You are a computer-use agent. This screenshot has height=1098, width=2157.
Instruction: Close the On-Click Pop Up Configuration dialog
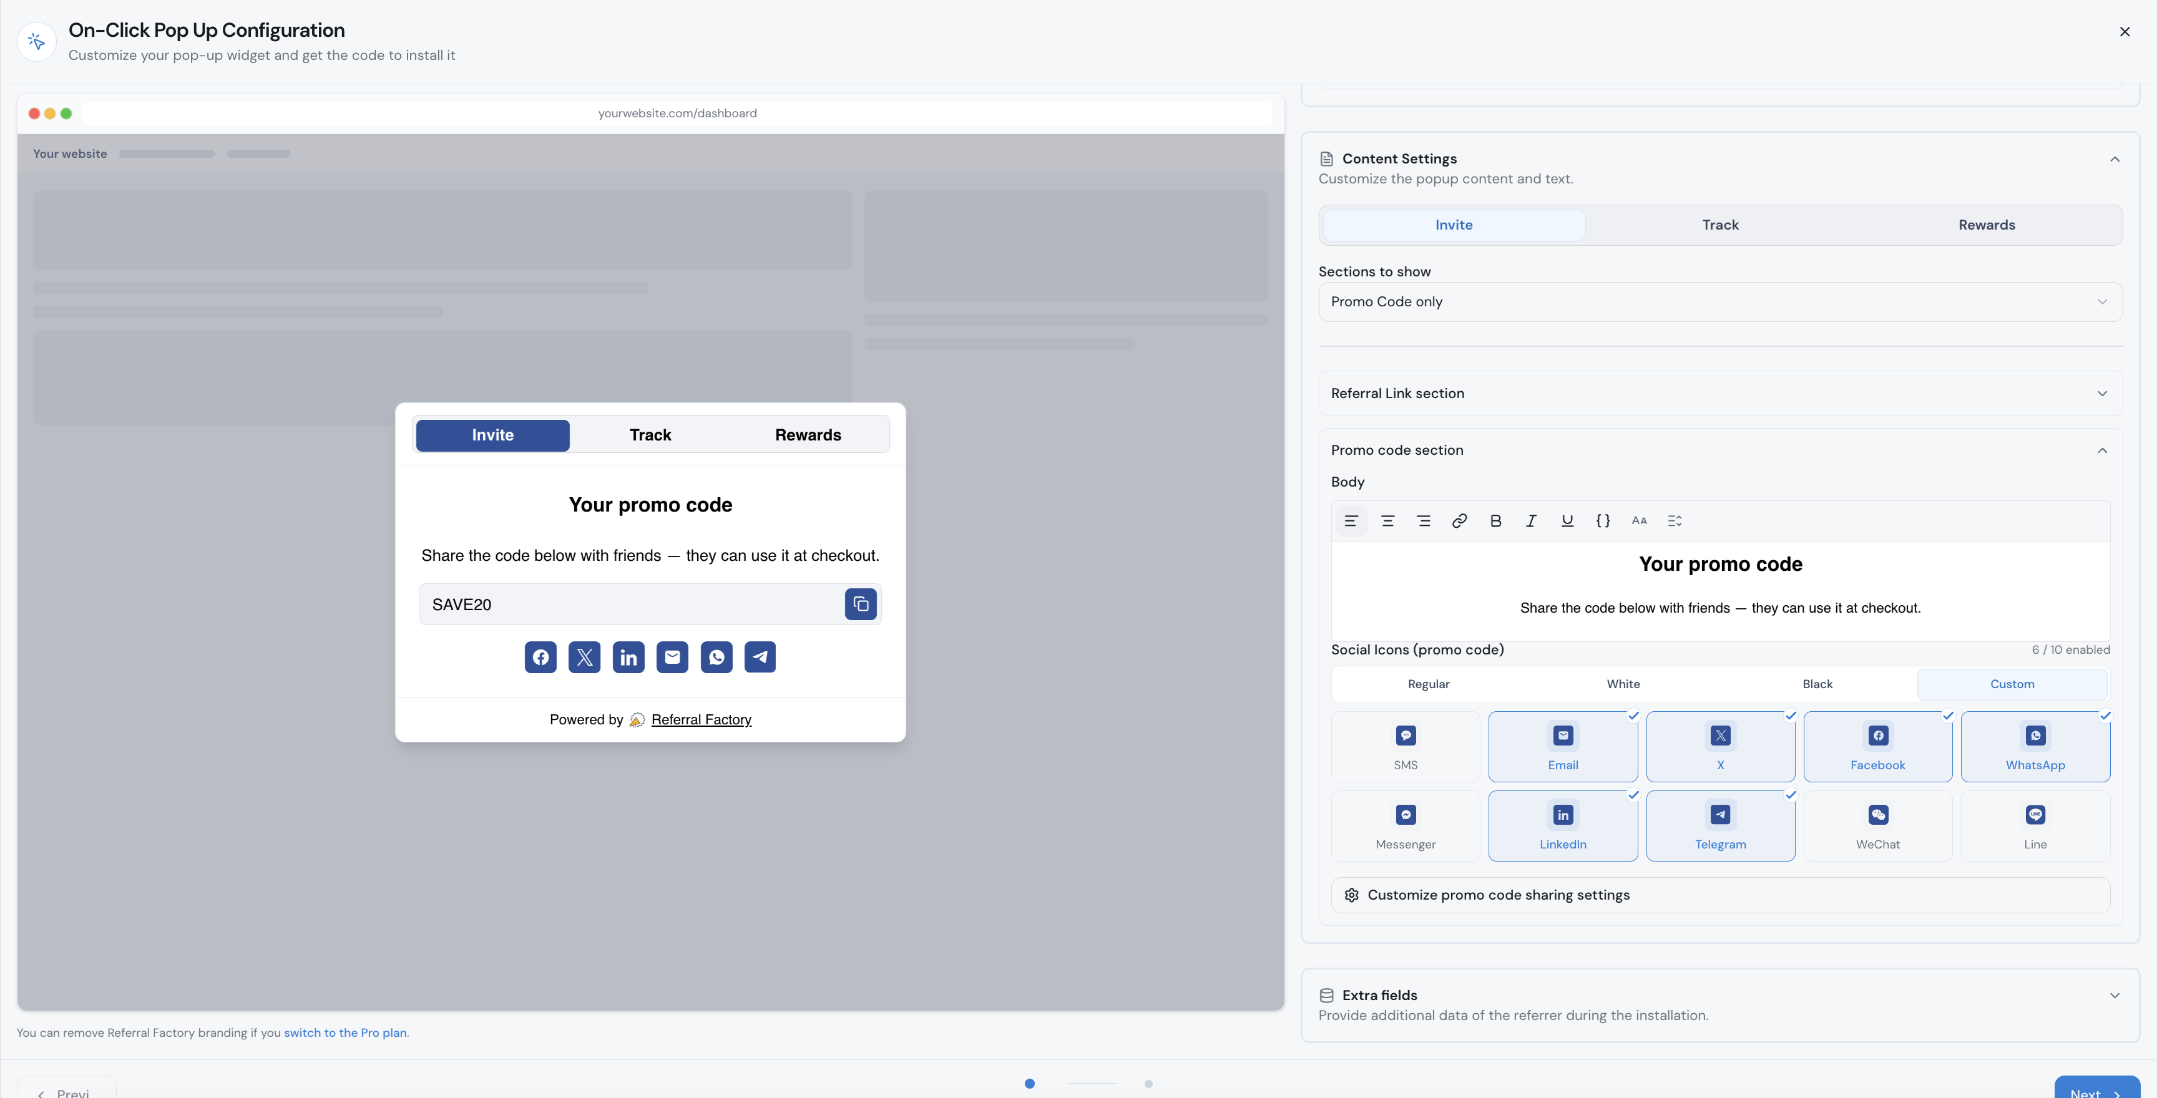click(x=2125, y=32)
